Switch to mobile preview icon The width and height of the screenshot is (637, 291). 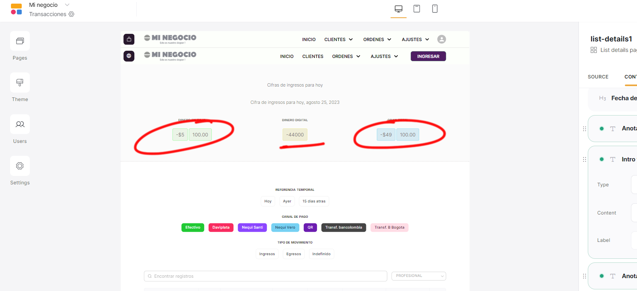coord(435,9)
